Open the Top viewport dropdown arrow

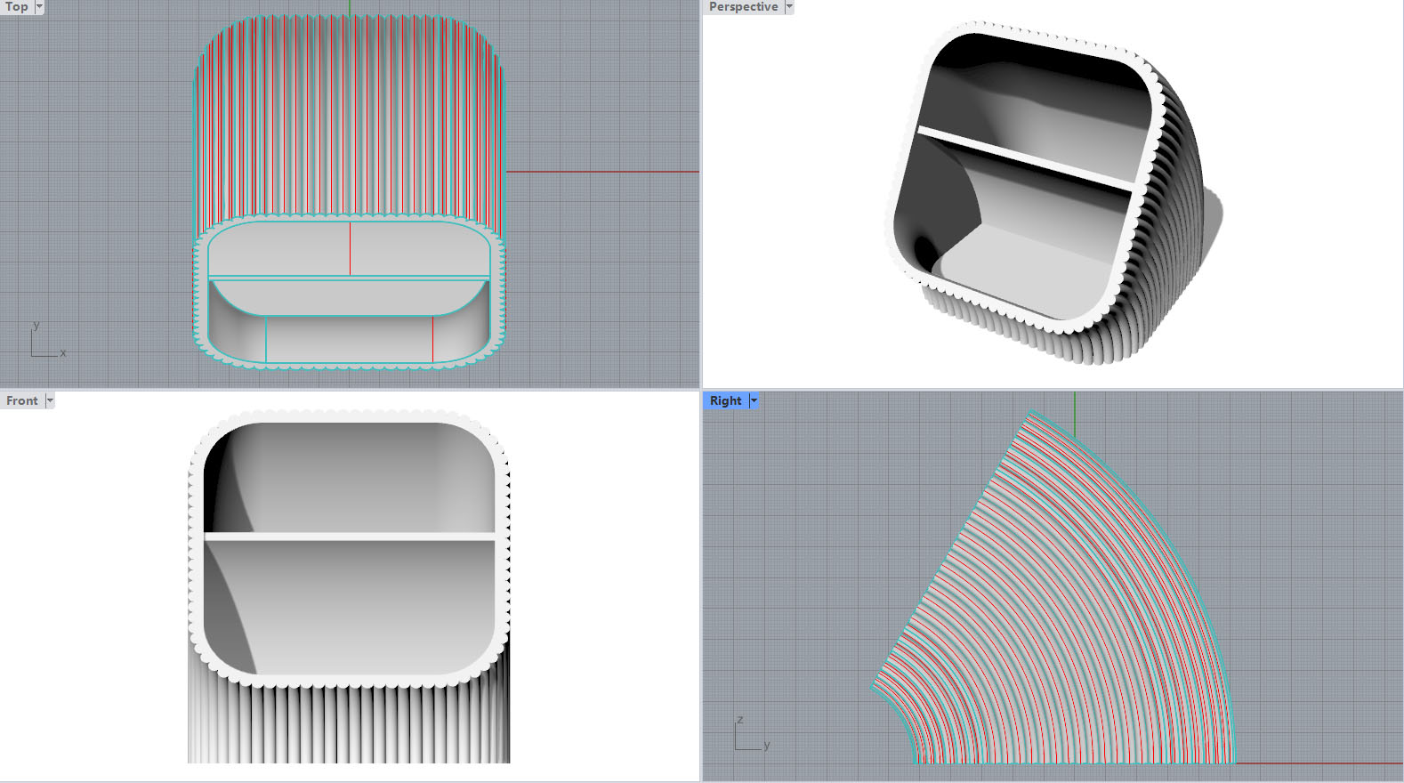click(x=39, y=7)
